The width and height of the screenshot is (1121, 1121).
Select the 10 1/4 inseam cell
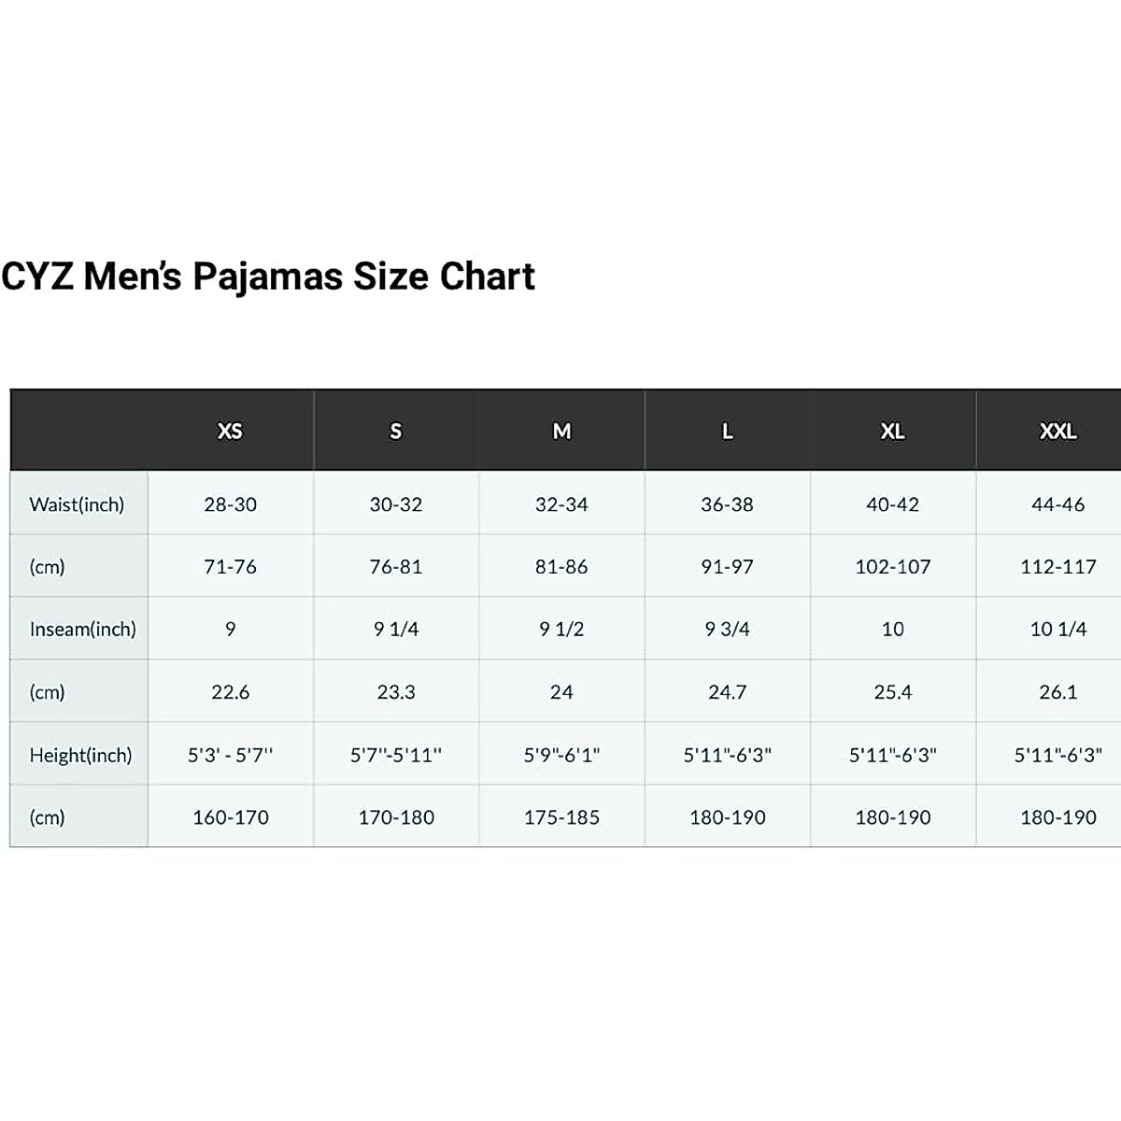click(x=1057, y=629)
